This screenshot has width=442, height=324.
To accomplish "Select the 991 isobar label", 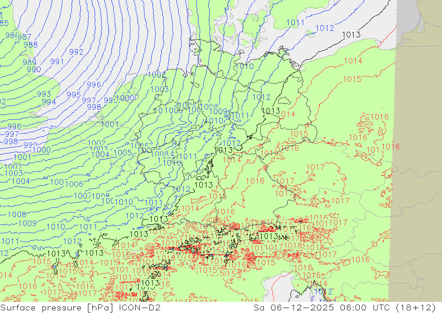I will (x=57, y=61).
